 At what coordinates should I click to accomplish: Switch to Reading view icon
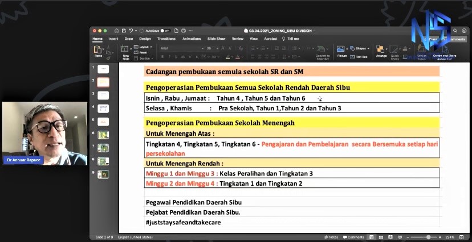[x=390, y=237]
